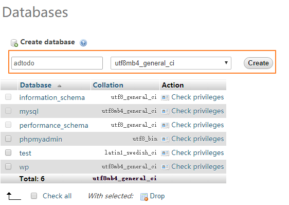Click utf8_bin collation in phpmyadmin row
This screenshot has width=289, height=205.
tap(145, 139)
